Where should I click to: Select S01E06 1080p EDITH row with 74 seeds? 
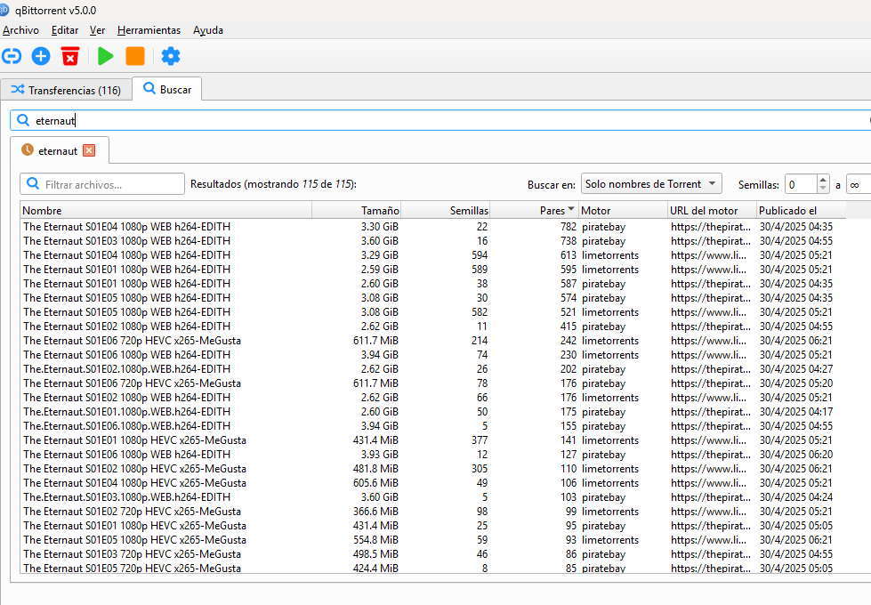(x=433, y=355)
